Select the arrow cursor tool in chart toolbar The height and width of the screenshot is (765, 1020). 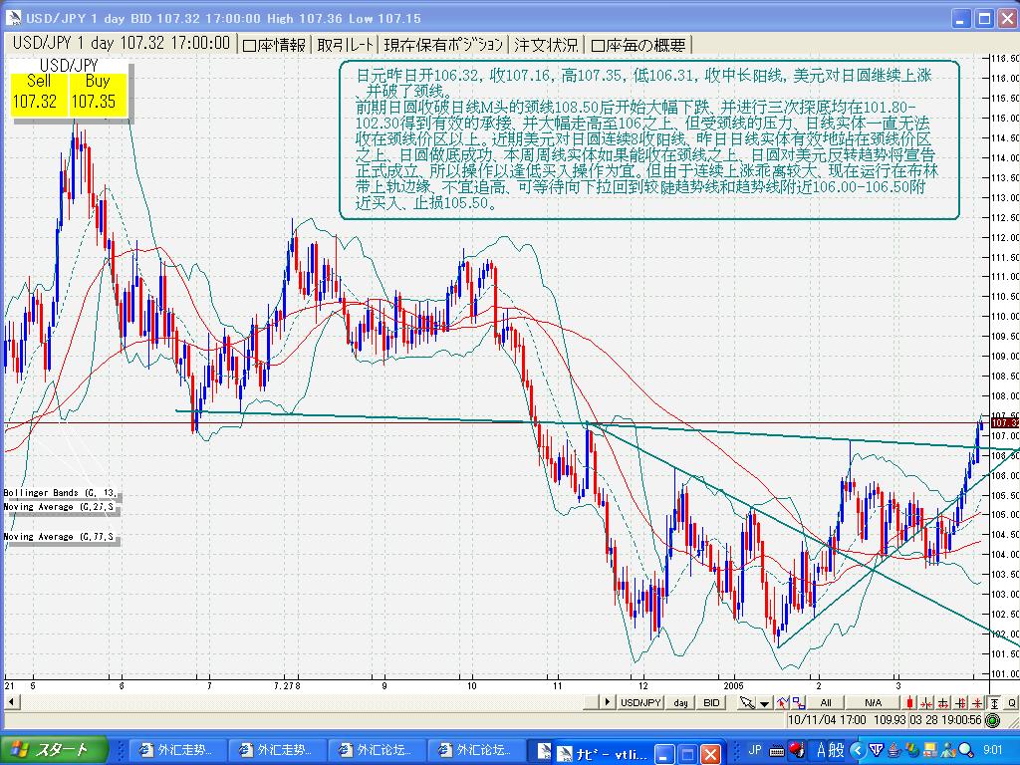click(x=747, y=702)
